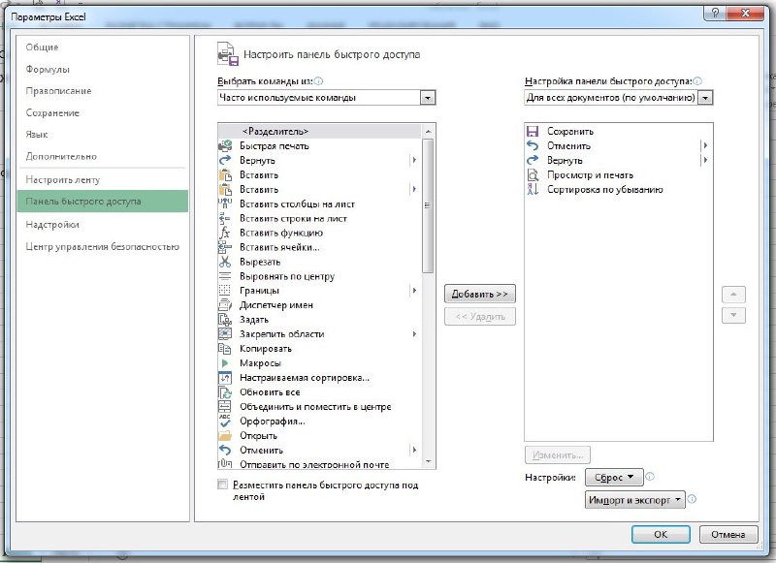Screen dimensions: 776x563
Task: Click scroll down arrow of command list
Action: [428, 461]
